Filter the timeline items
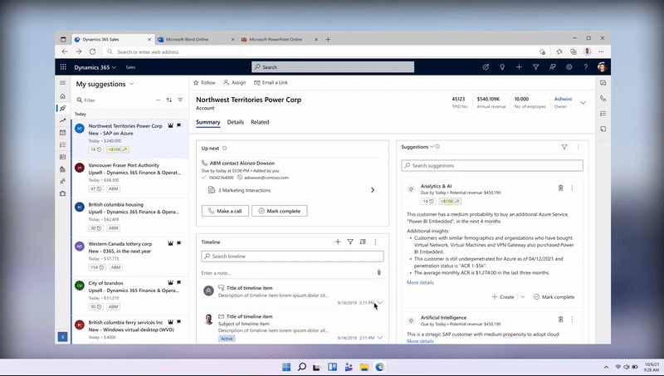 click(x=350, y=242)
